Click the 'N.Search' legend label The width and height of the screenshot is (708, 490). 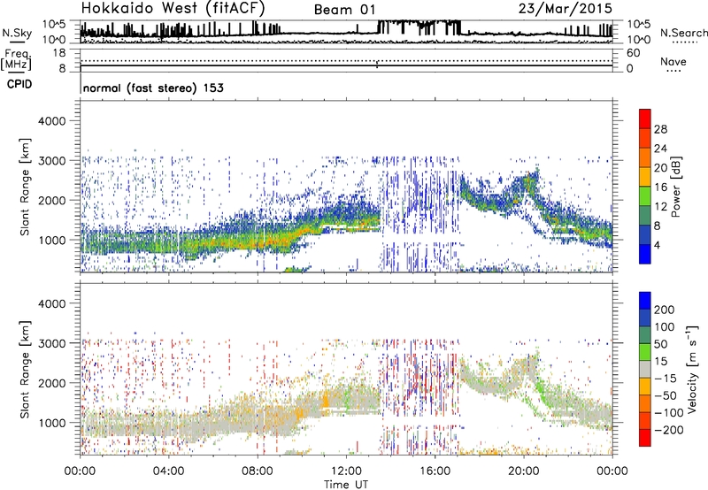pos(683,33)
